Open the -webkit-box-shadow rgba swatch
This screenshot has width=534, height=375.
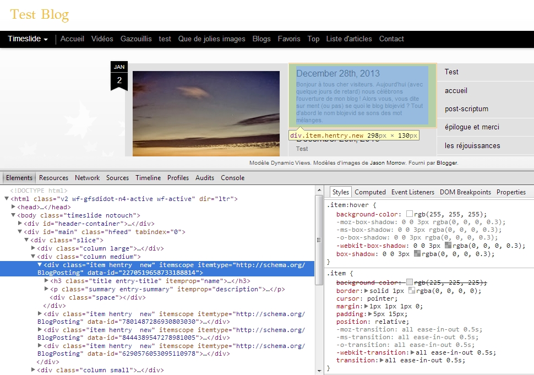(448, 245)
